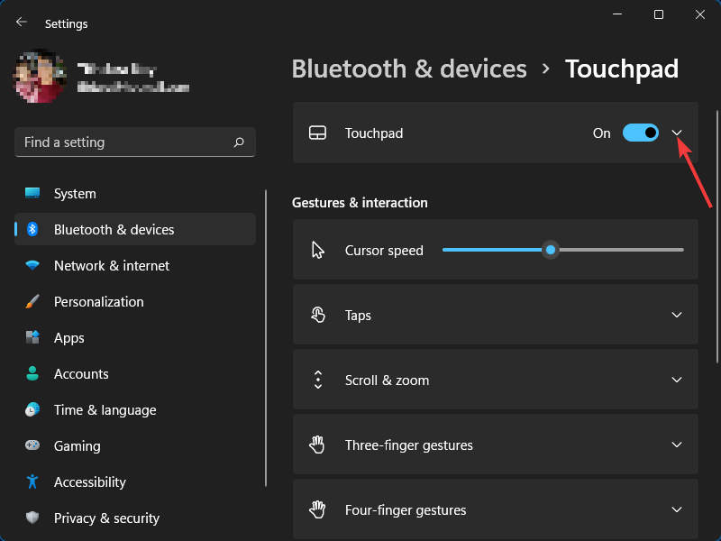Viewport: 721px width, 541px height.
Task: Click Bluetooth & devices breadcrumb link
Action: (409, 69)
